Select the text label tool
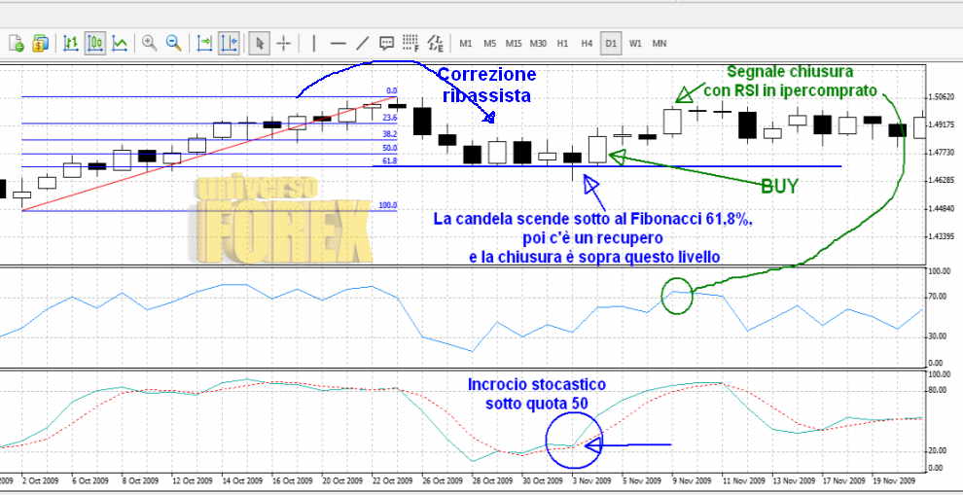The height and width of the screenshot is (495, 963). (x=386, y=43)
